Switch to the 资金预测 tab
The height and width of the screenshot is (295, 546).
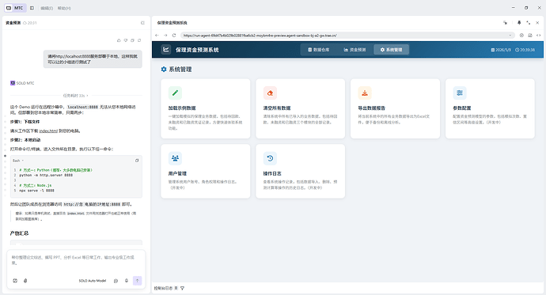pos(355,50)
